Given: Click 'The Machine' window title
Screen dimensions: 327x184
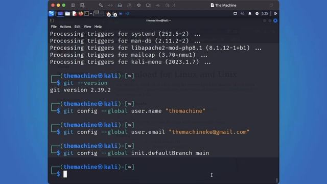Looking at the screenshot, I should pyautogui.click(x=225, y=5).
